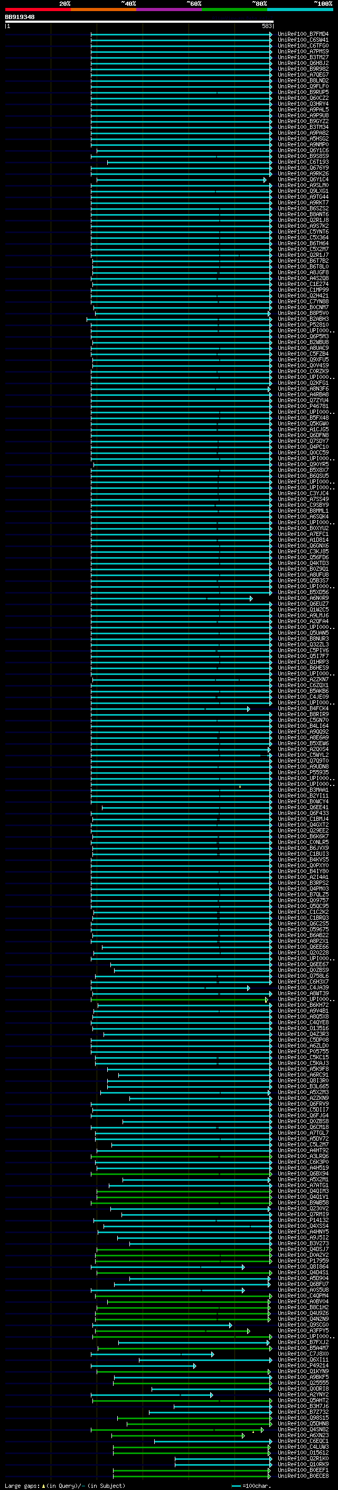338x1490 pixels.
Task: Select the UniRef100_Q4SN82 label
Action: (303, 1430)
